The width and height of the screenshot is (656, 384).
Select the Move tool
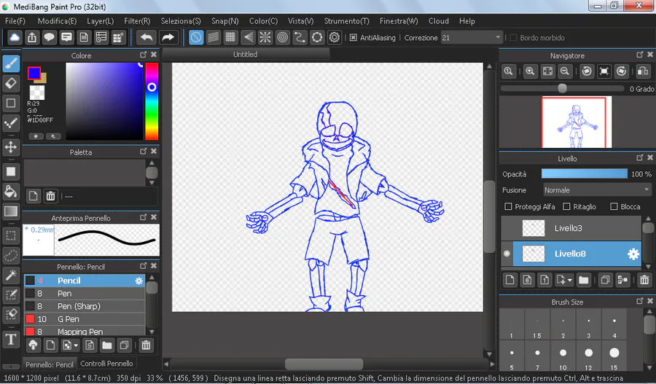tap(11, 147)
